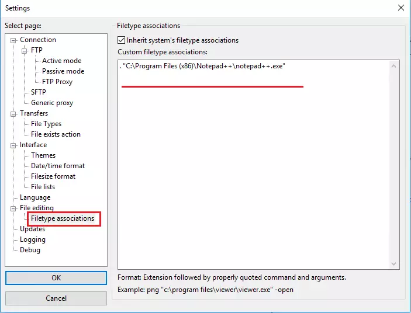Select Date/time format page
Image resolution: width=411 pixels, height=313 pixels.
pos(58,166)
